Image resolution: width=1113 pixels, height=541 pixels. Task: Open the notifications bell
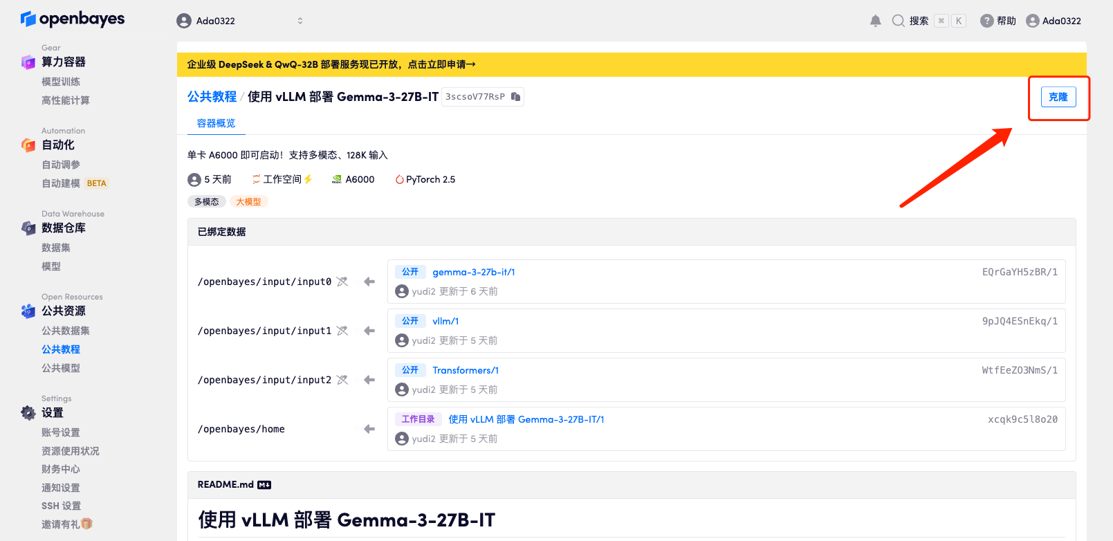[x=876, y=21]
